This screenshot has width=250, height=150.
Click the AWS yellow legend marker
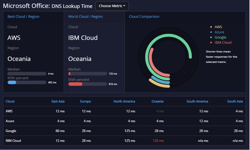click(211, 27)
